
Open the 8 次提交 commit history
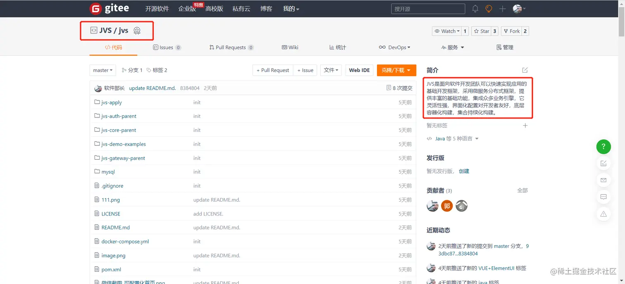point(399,88)
